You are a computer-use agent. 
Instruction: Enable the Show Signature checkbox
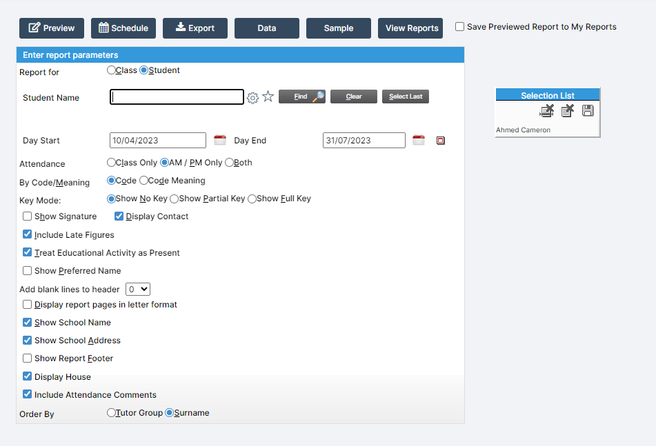[x=27, y=216]
